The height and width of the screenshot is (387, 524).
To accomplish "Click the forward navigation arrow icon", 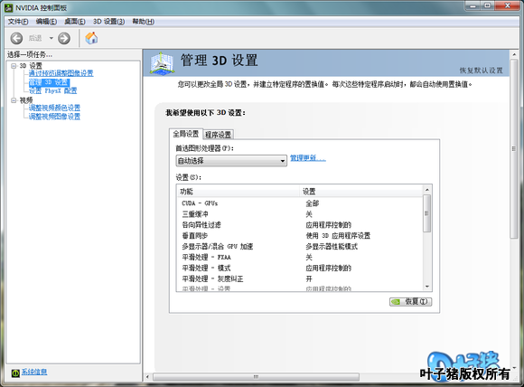I will pos(64,38).
